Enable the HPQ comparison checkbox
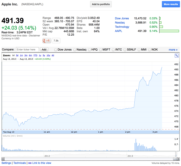The width and height of the screenshot is (181, 166). coord(89,50)
